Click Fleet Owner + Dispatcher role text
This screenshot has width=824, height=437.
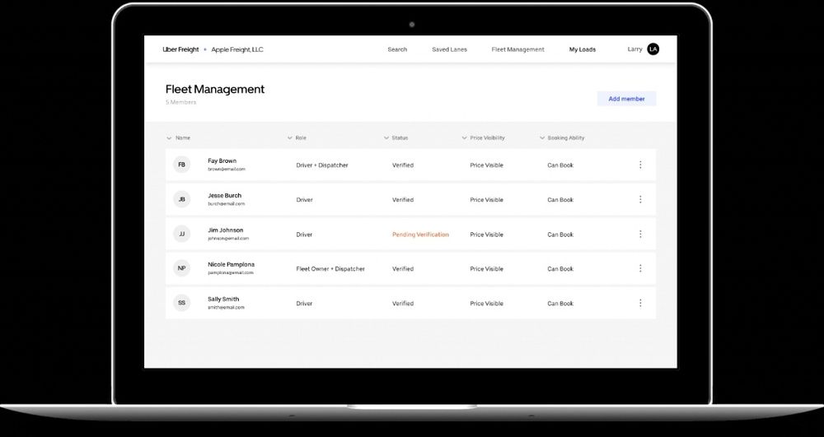[x=330, y=268]
